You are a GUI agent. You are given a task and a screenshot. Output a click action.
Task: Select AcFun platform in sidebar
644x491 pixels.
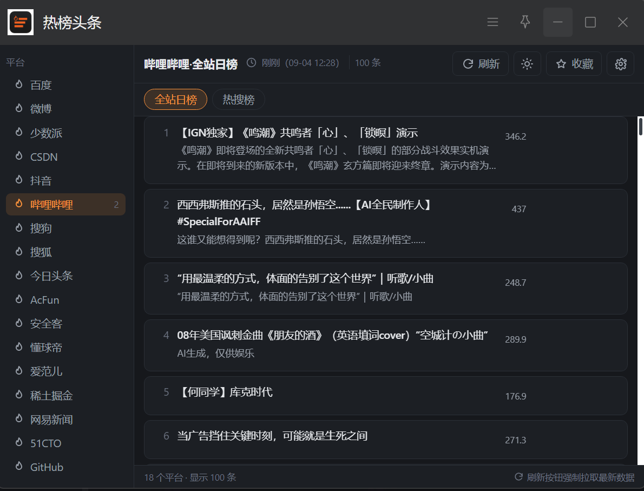click(65, 299)
